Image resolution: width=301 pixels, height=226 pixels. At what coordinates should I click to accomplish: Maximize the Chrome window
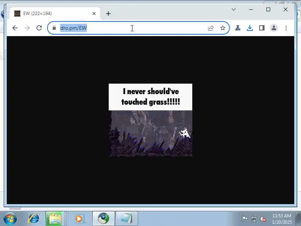pyautogui.click(x=268, y=9)
